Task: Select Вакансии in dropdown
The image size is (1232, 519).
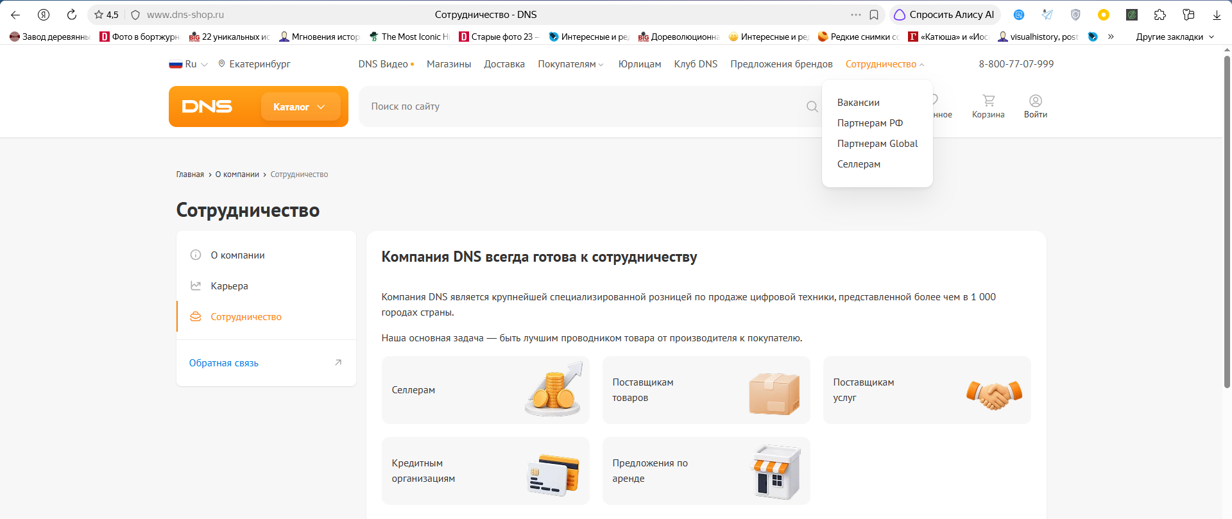Action: 858,103
